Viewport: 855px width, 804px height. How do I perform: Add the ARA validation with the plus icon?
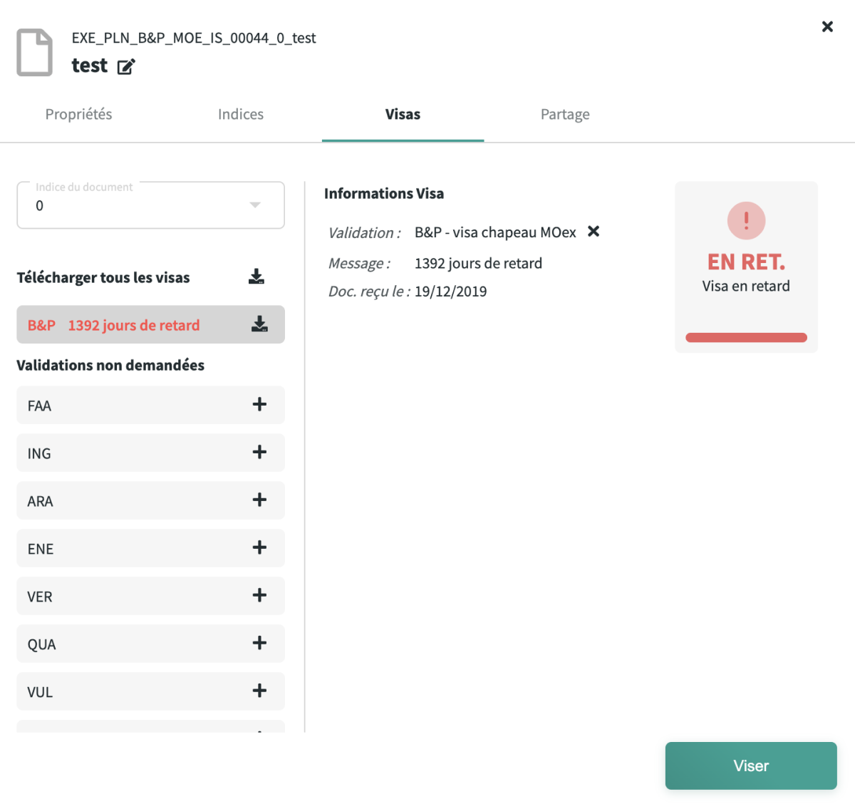(259, 500)
